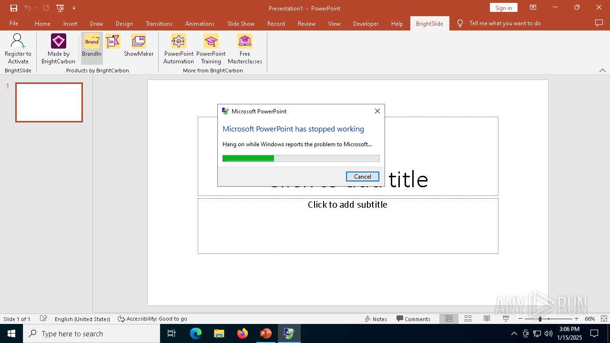
Task: Switch to the Draw tab
Action: coord(96,23)
